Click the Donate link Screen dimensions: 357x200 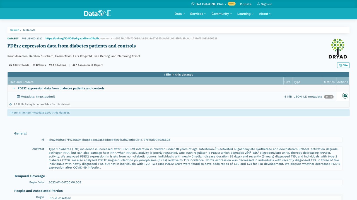[x=246, y=4]
